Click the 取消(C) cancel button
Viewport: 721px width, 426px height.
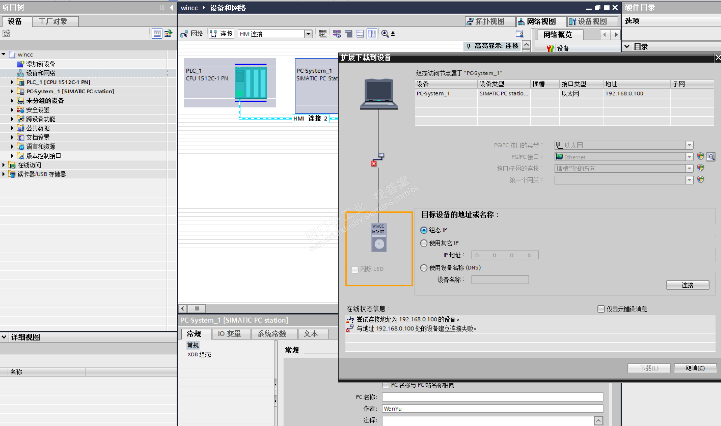tap(695, 368)
